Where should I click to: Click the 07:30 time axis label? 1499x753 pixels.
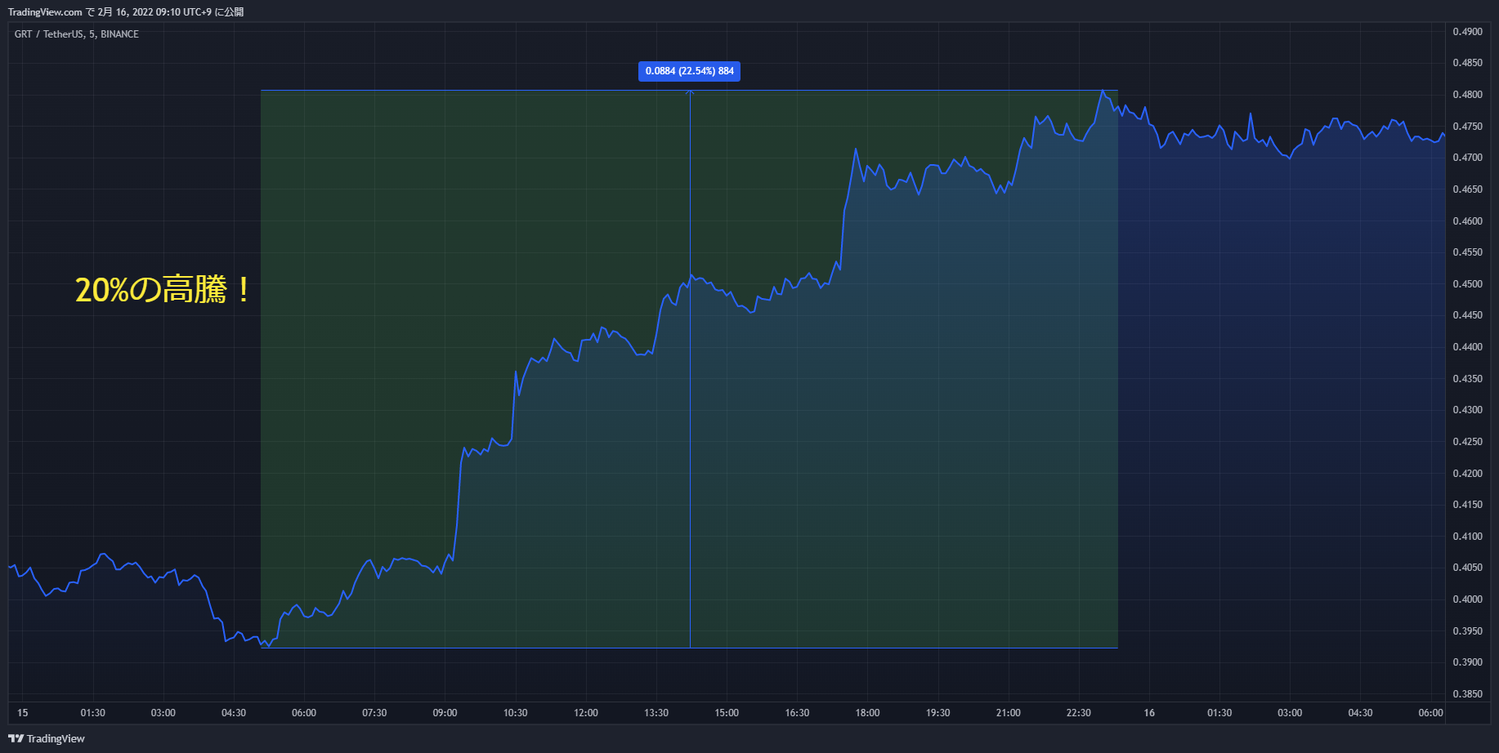(374, 713)
